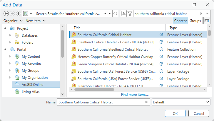
Task: Open the Find more items link
Action: tap(135, 95)
